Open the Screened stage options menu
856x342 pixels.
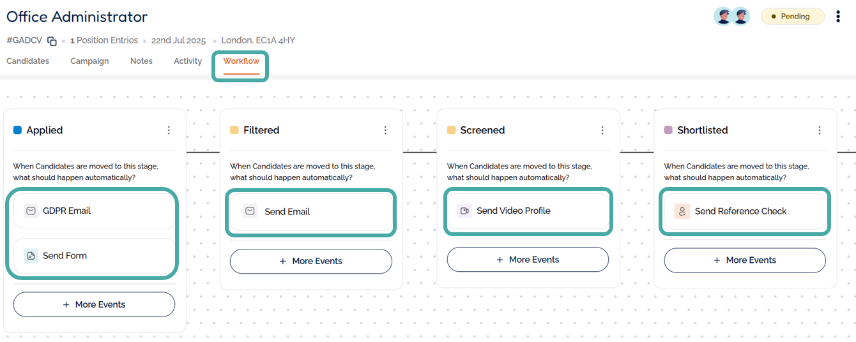(602, 130)
